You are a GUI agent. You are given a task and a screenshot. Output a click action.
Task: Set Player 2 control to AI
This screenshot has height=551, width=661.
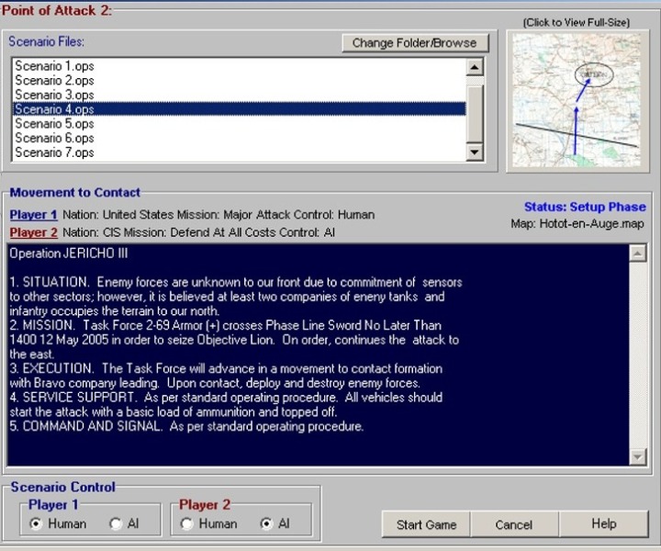click(266, 524)
